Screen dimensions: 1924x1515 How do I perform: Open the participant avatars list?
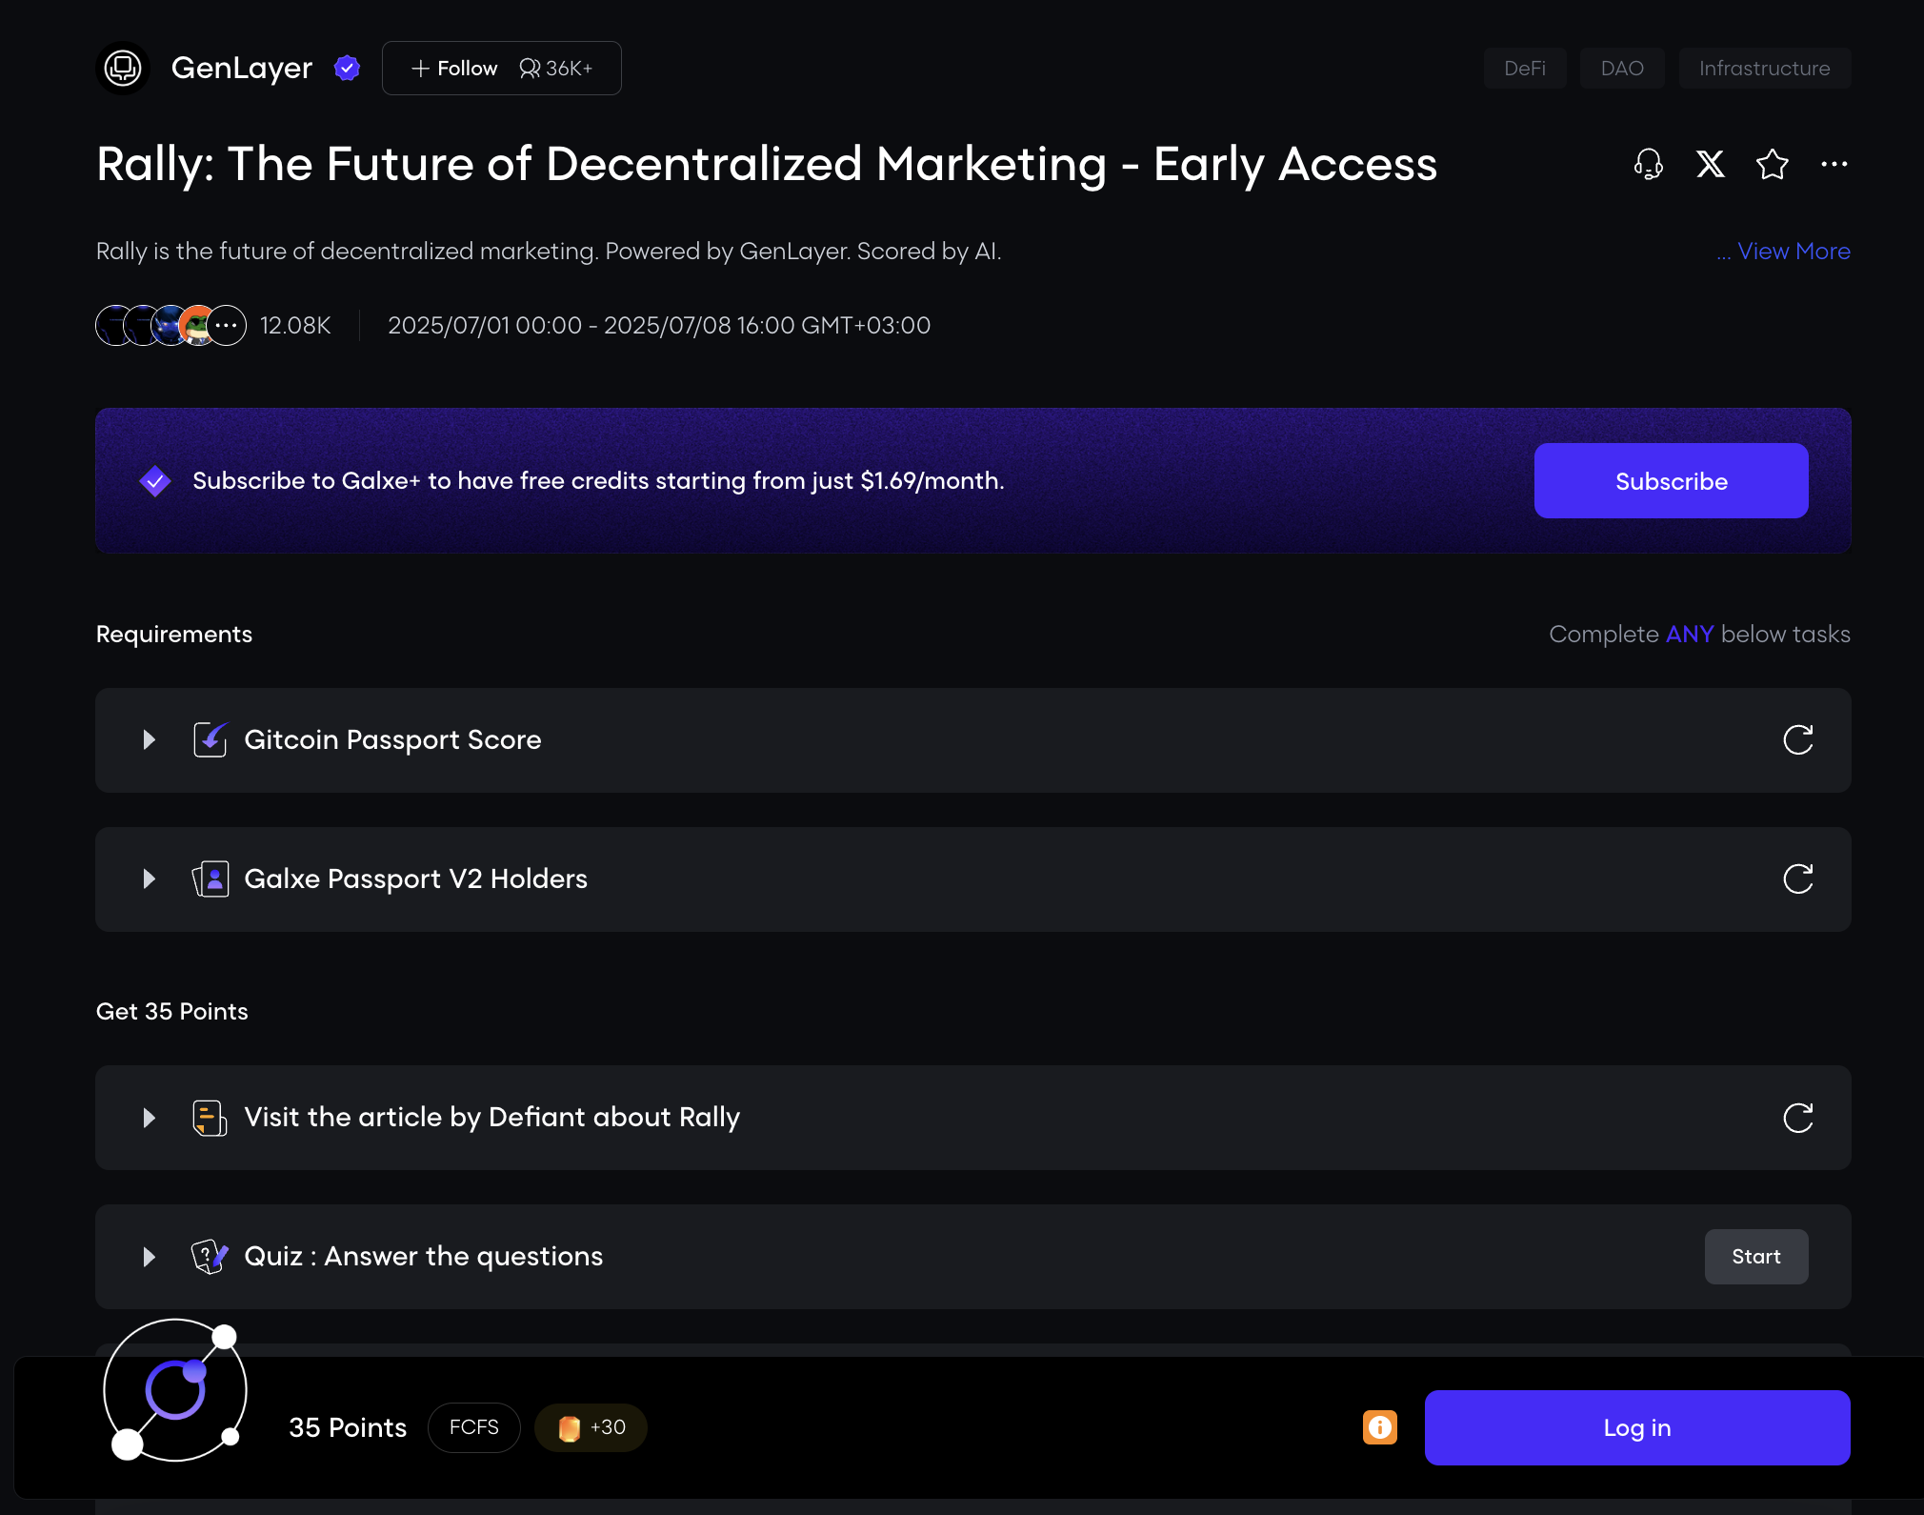pyautogui.click(x=171, y=326)
